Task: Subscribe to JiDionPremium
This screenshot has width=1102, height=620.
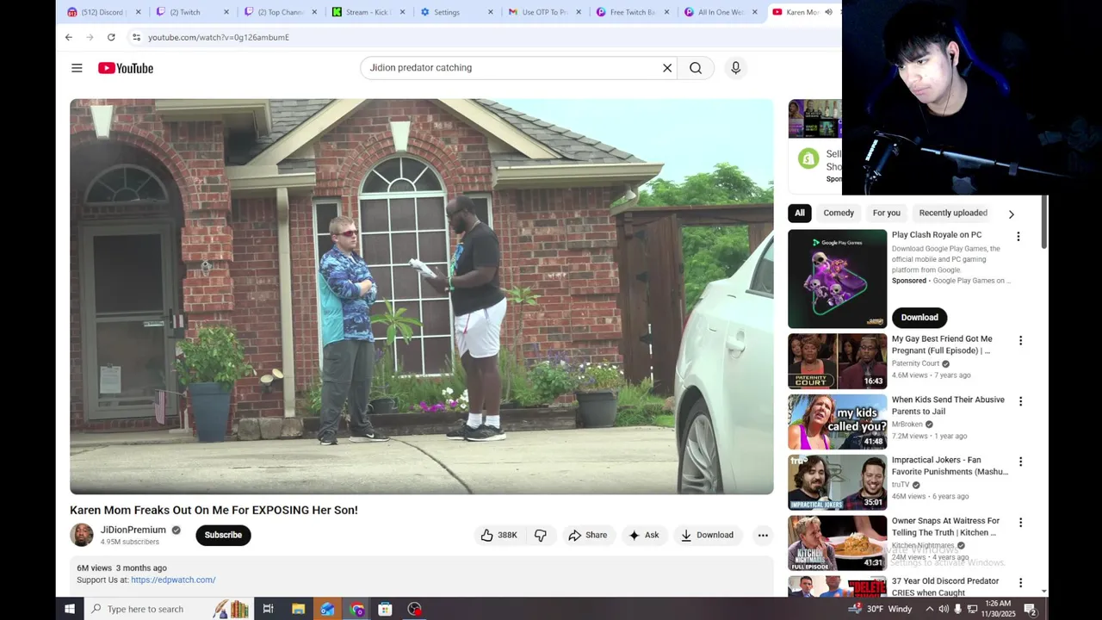Action: [223, 535]
